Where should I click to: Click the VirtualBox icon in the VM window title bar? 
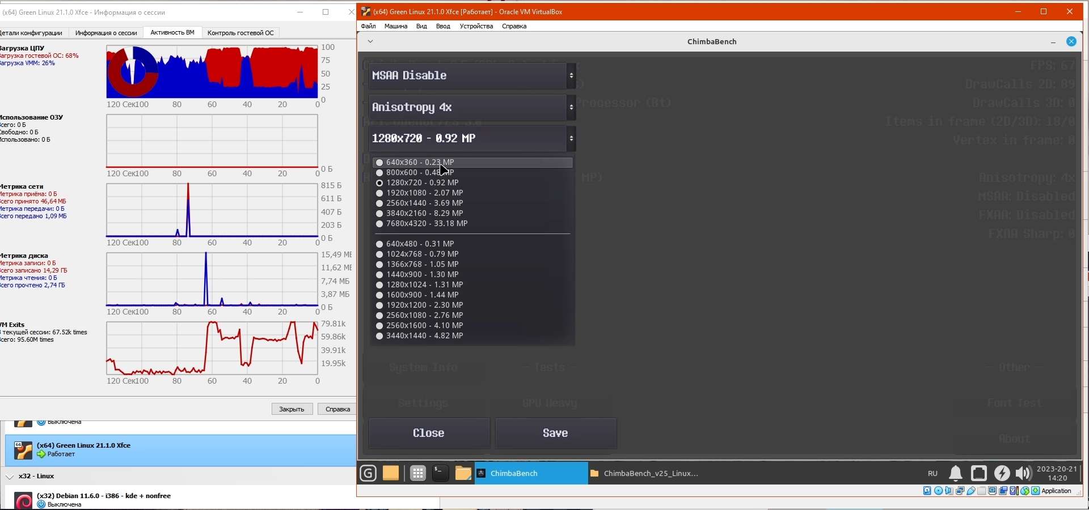click(366, 11)
